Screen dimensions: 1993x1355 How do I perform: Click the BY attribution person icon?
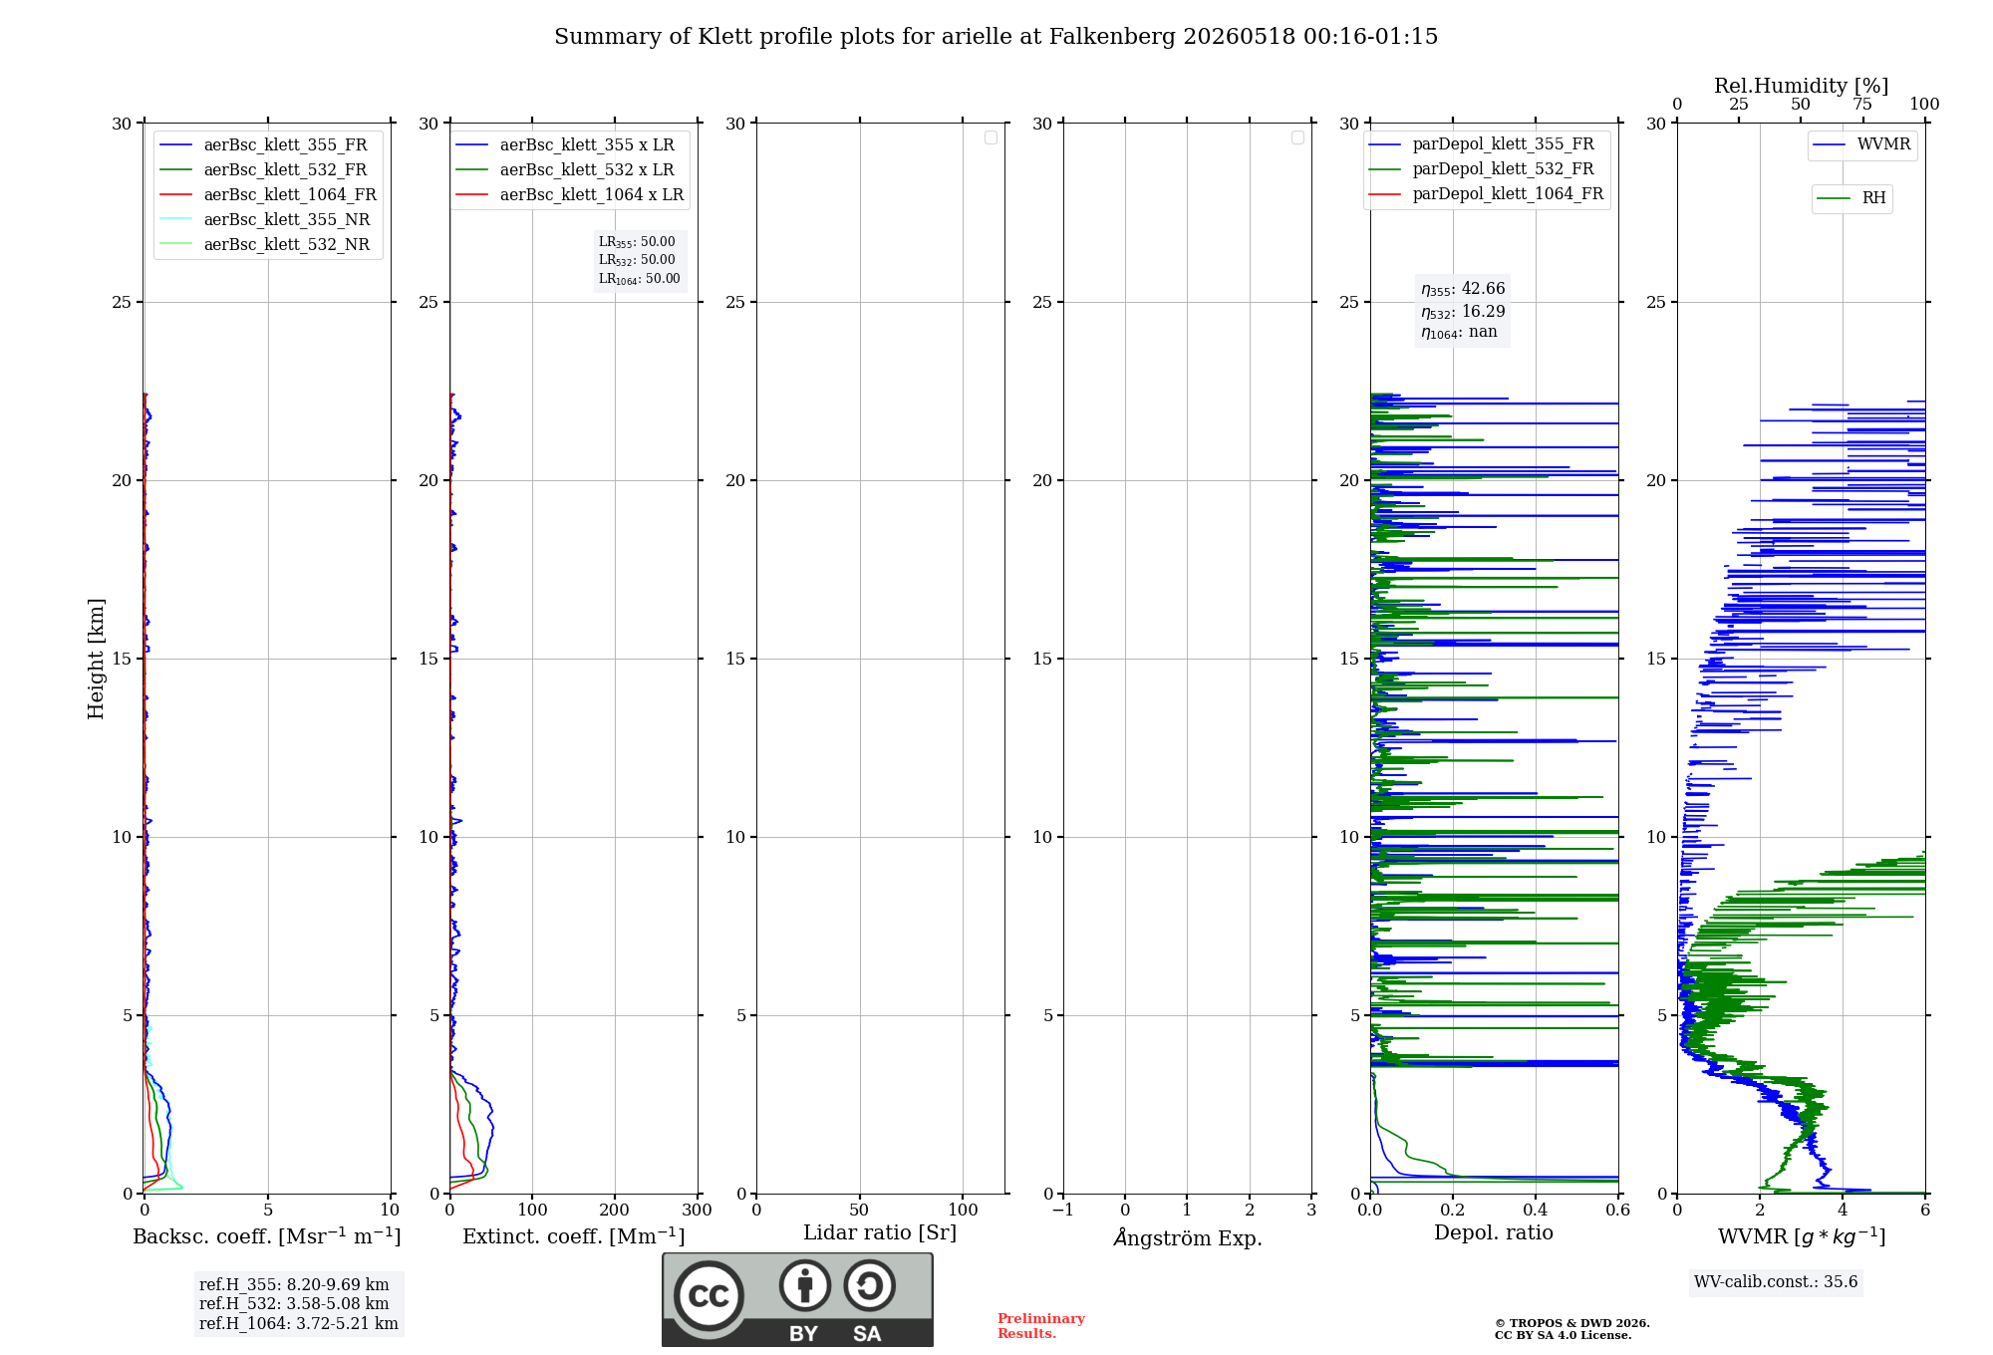pos(805,1285)
